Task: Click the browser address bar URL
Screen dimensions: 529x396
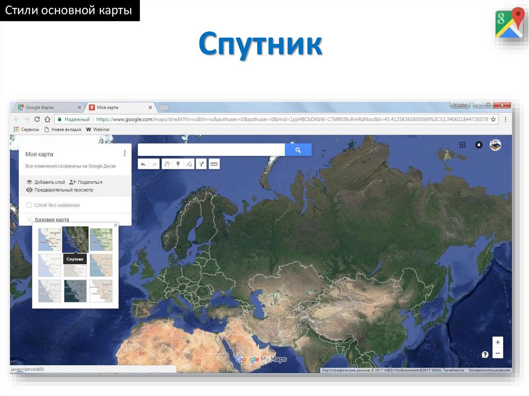Action: (292, 119)
